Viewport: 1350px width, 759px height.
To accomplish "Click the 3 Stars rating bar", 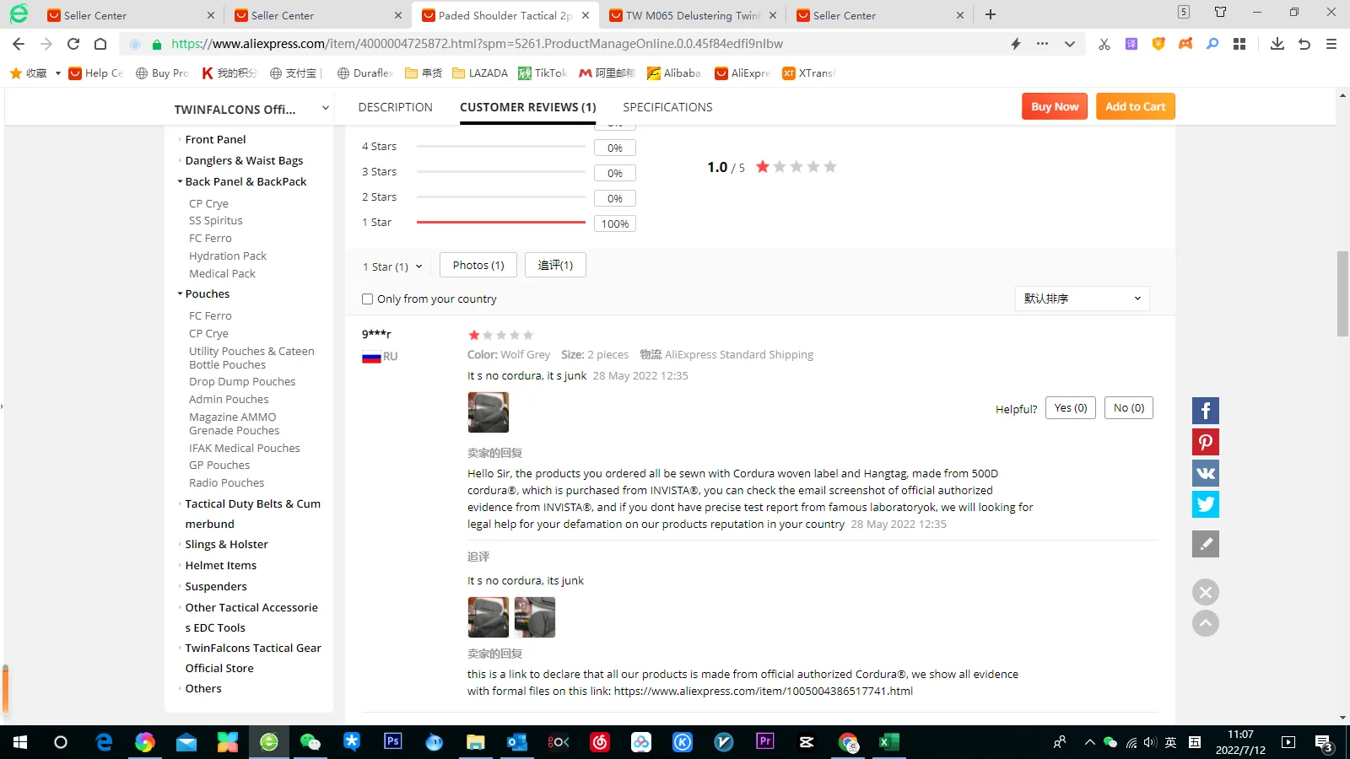I will pyautogui.click(x=501, y=172).
